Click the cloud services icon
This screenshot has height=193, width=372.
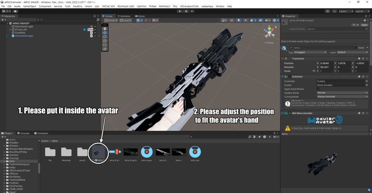[15, 11]
